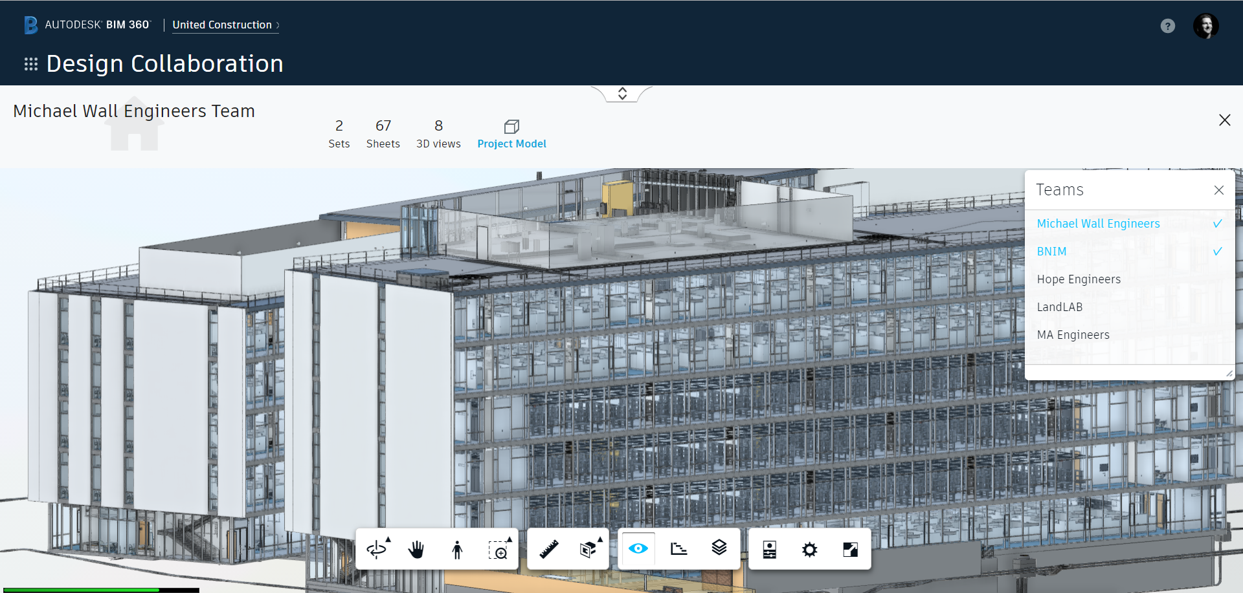Open the Measure ruler tool
This screenshot has height=593, width=1243.
click(549, 550)
